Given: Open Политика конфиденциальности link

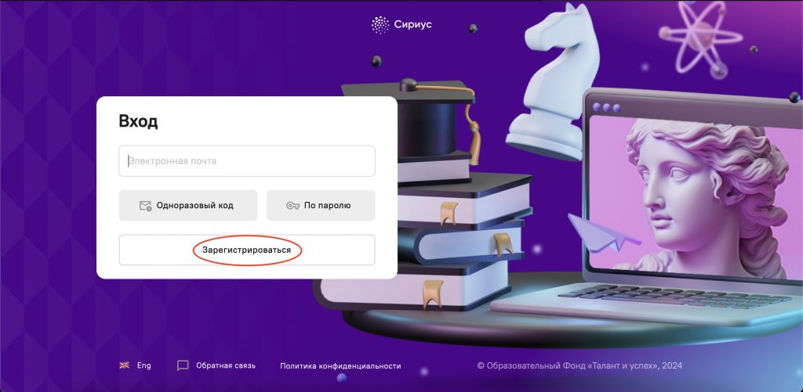Looking at the screenshot, I should 340,366.
